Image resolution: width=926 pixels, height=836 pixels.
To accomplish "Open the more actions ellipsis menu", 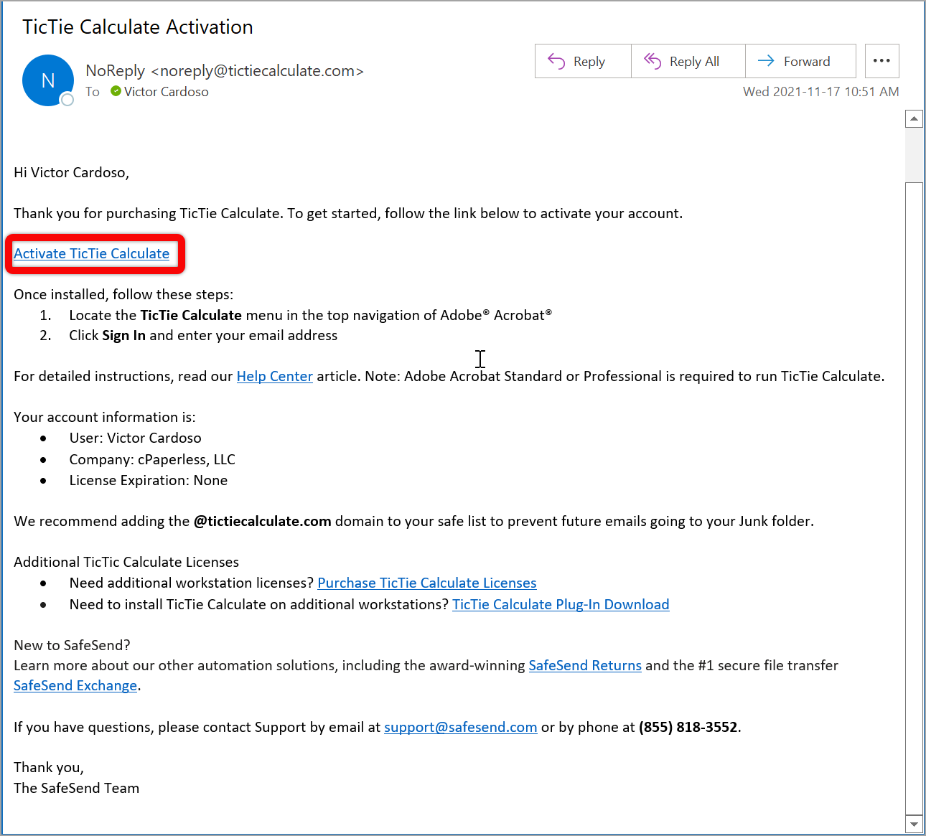I will click(x=881, y=61).
